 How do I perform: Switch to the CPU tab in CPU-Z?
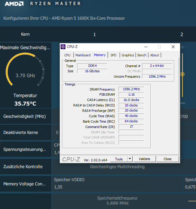tap(67, 55)
